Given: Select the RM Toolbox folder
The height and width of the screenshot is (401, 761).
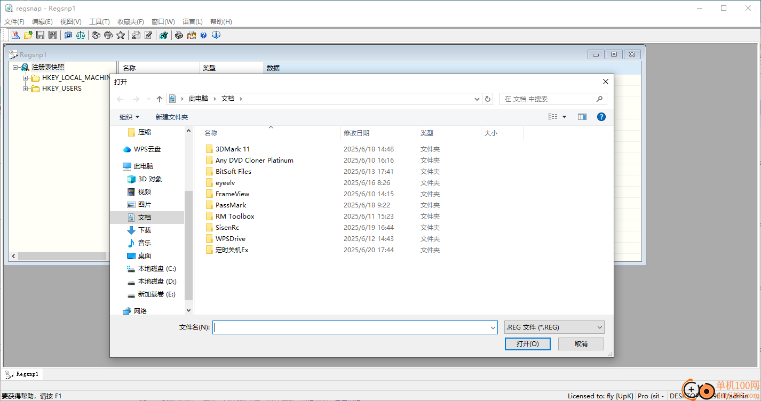Looking at the screenshot, I should click(230, 216).
